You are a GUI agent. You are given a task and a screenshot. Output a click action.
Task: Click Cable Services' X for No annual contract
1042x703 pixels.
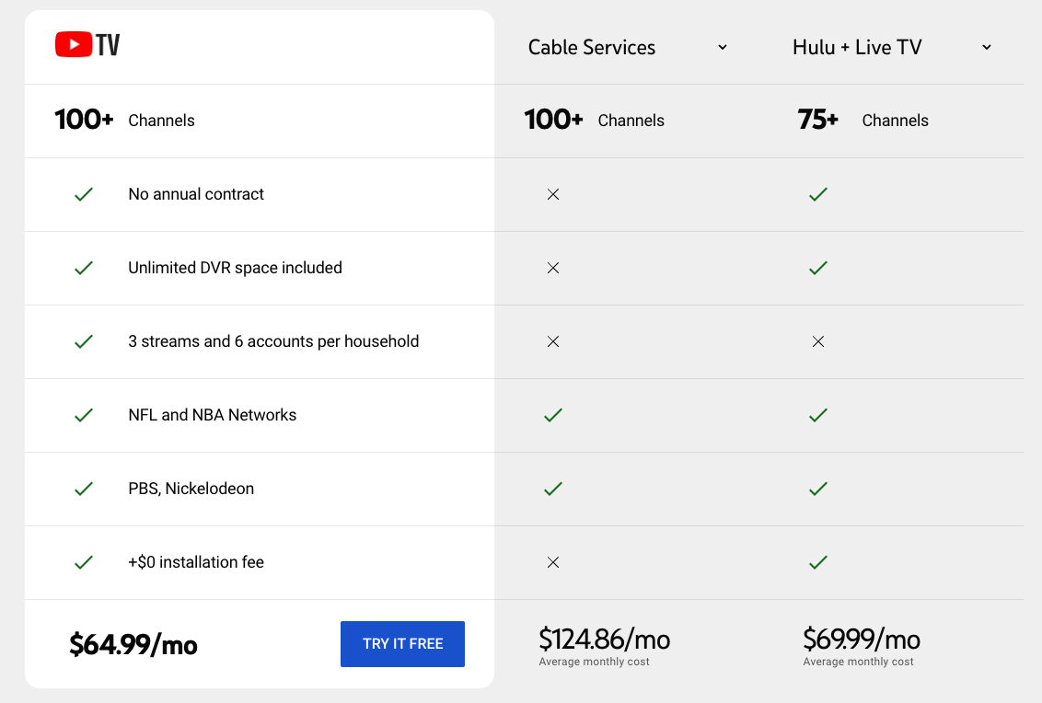point(553,194)
